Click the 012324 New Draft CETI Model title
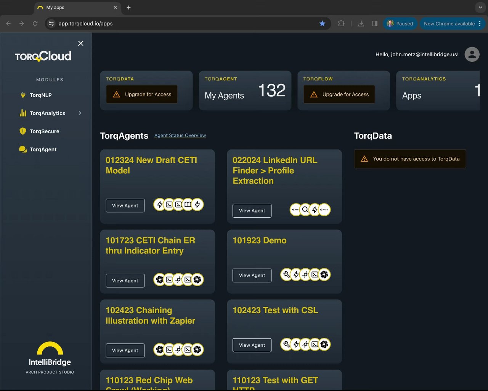This screenshot has height=391, width=488. [x=151, y=165]
